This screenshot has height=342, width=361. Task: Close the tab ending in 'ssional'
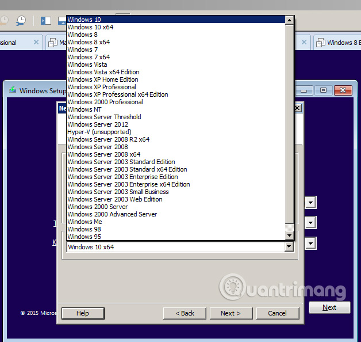(x=36, y=42)
